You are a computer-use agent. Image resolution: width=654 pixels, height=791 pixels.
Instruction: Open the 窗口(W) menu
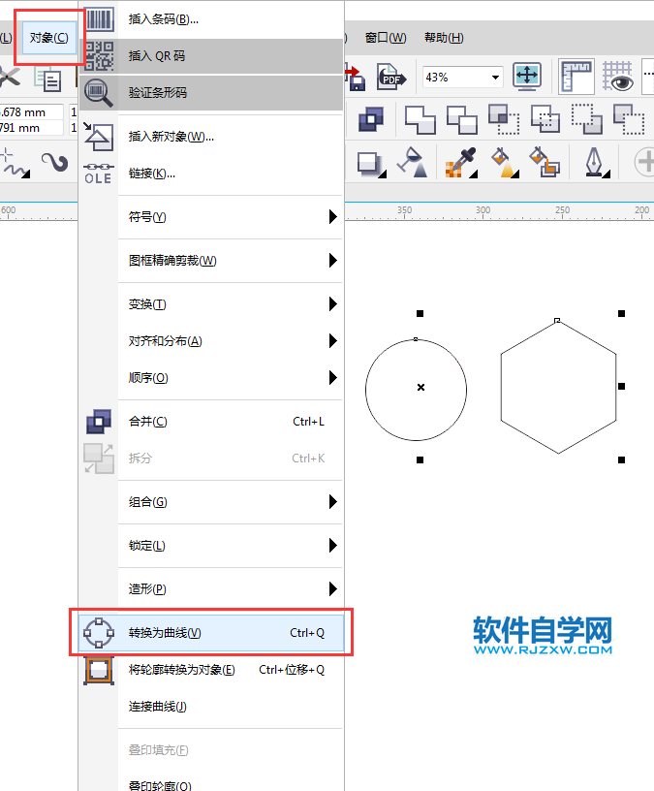[x=386, y=38]
